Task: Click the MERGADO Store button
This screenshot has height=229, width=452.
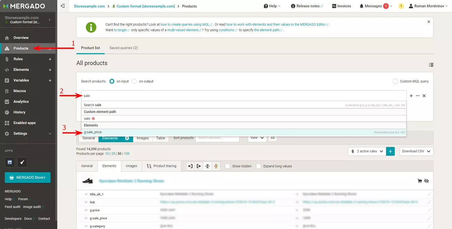Action: (x=28, y=178)
